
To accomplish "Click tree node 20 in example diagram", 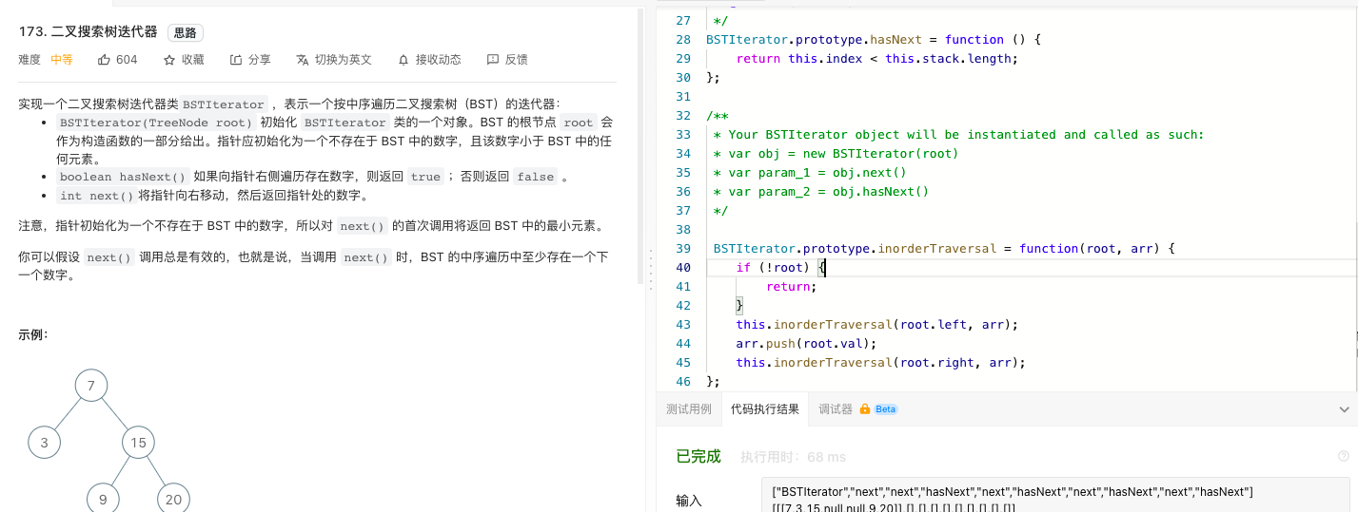I will [173, 499].
